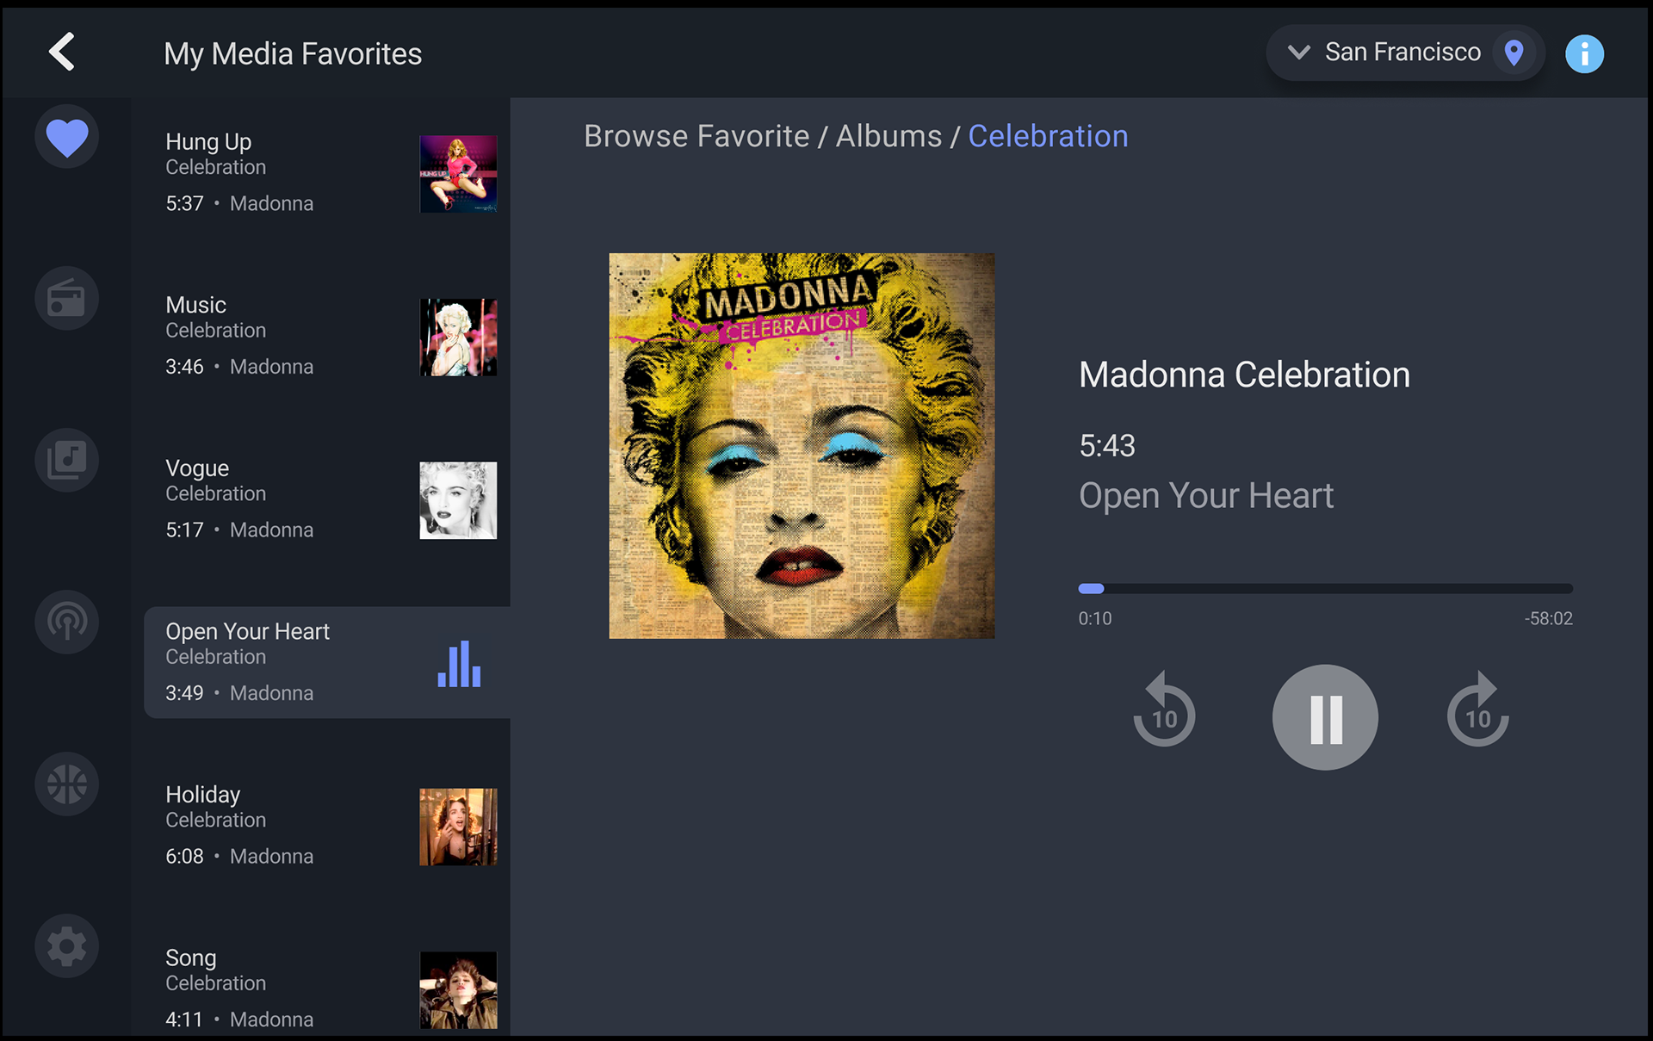The image size is (1653, 1041).
Task: Open the radio icon in sidebar
Action: 66,299
